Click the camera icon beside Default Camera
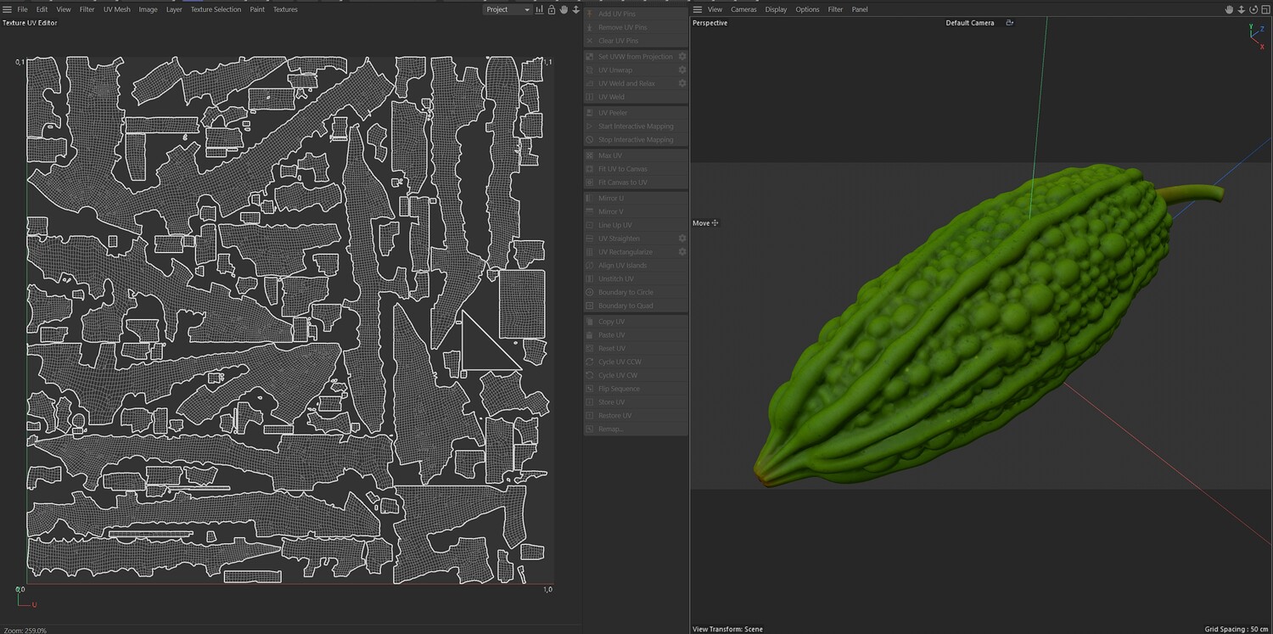The image size is (1273, 634). [1009, 23]
